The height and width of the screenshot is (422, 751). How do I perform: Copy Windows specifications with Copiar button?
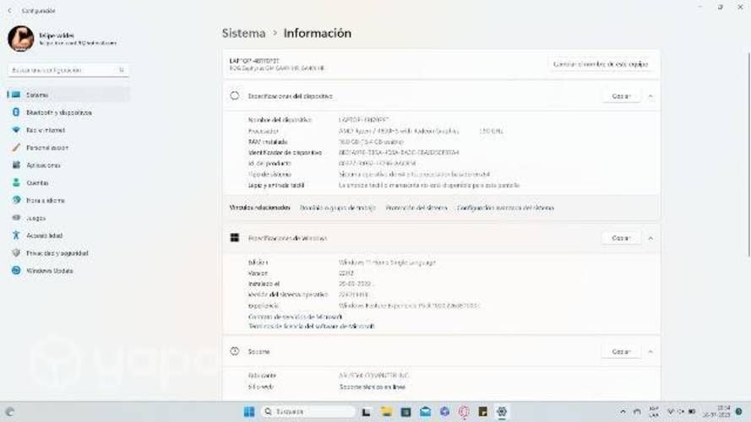[621, 238]
